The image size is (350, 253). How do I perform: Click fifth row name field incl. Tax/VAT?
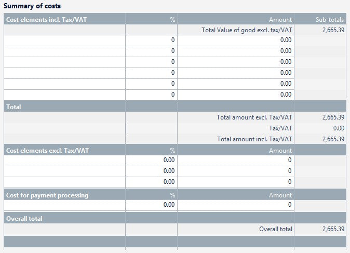64,84
